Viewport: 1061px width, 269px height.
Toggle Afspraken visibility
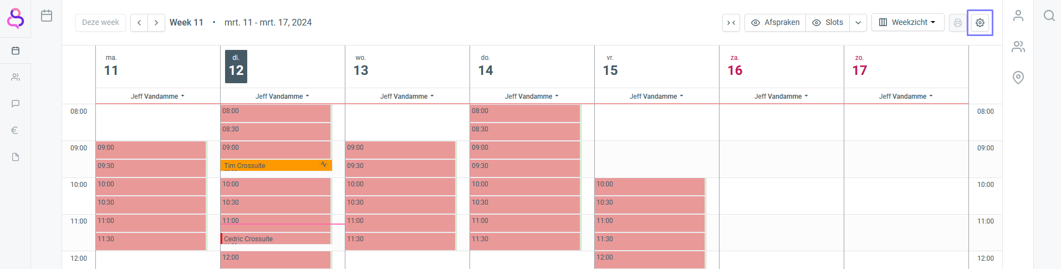pyautogui.click(x=775, y=23)
